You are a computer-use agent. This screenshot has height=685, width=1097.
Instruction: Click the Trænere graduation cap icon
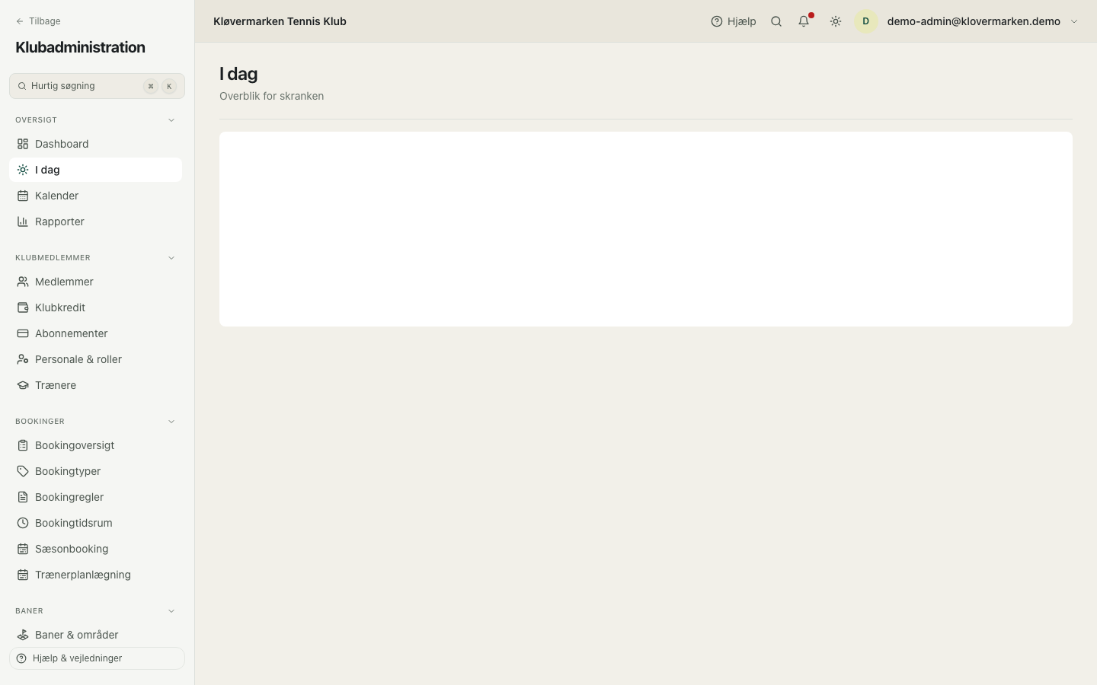23,385
